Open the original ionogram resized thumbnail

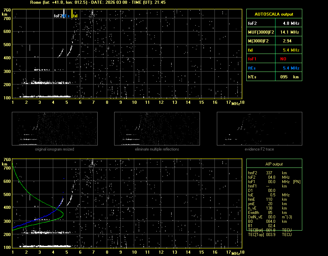[55, 129]
